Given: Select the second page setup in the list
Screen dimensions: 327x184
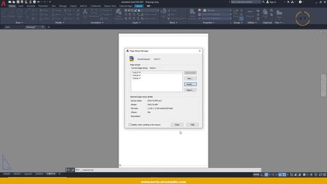Looking at the screenshot, I should (x=156, y=76).
